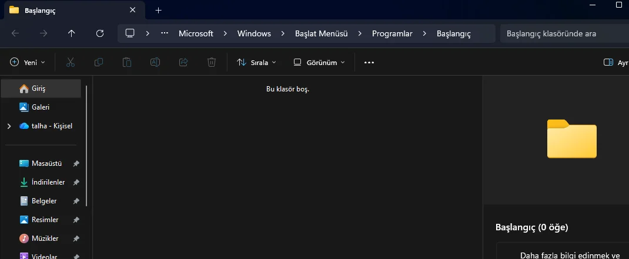This screenshot has height=259, width=629.
Task: Open the hidden path ellipsis in address bar
Action: [165, 33]
